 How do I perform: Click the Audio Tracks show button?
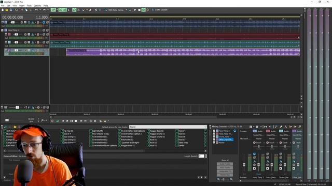point(225,164)
